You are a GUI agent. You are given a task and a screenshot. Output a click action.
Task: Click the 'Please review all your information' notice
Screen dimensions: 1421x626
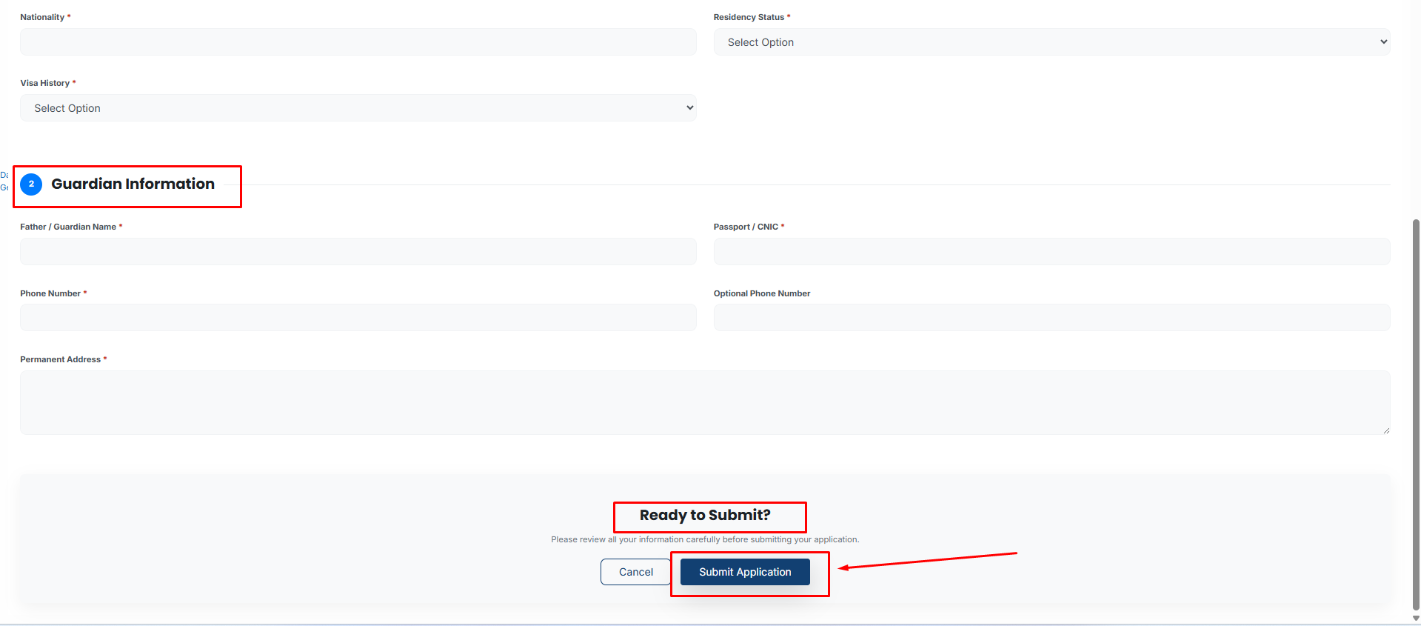click(705, 539)
